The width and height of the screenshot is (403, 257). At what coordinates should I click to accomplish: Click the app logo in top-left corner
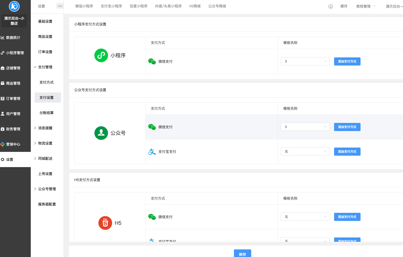(x=14, y=6)
